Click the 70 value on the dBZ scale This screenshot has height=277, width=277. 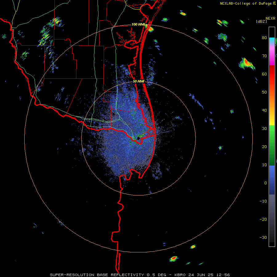[x=264, y=56]
